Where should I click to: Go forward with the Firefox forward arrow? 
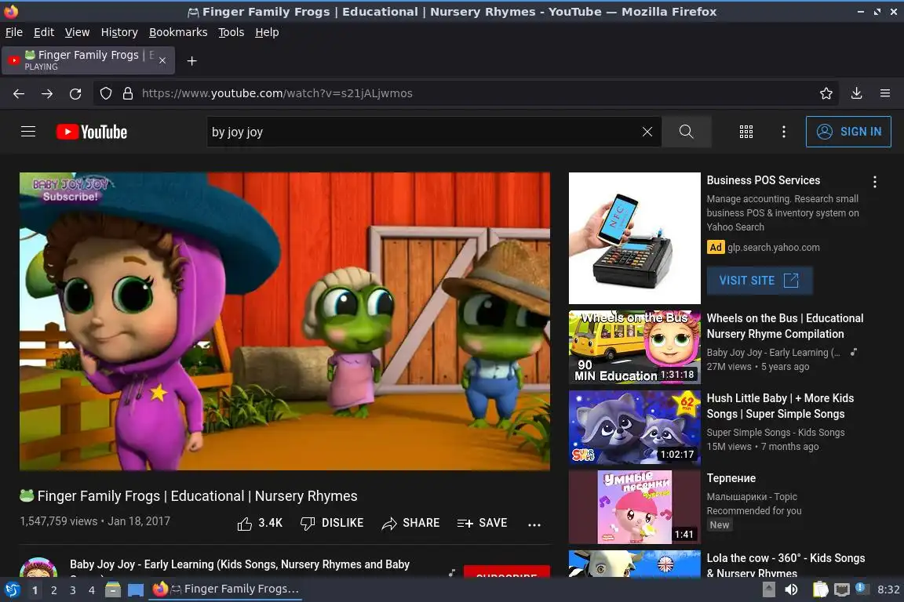point(47,93)
